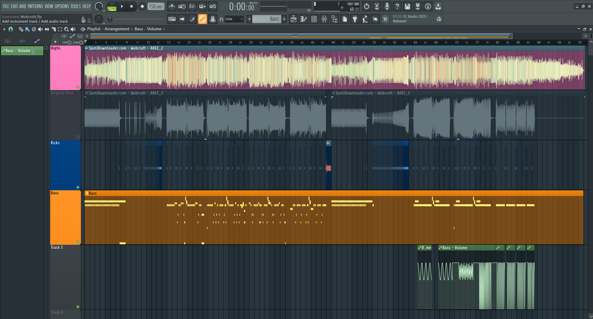Toggle the metronome icon
The image size is (593, 319).
coord(172,6)
